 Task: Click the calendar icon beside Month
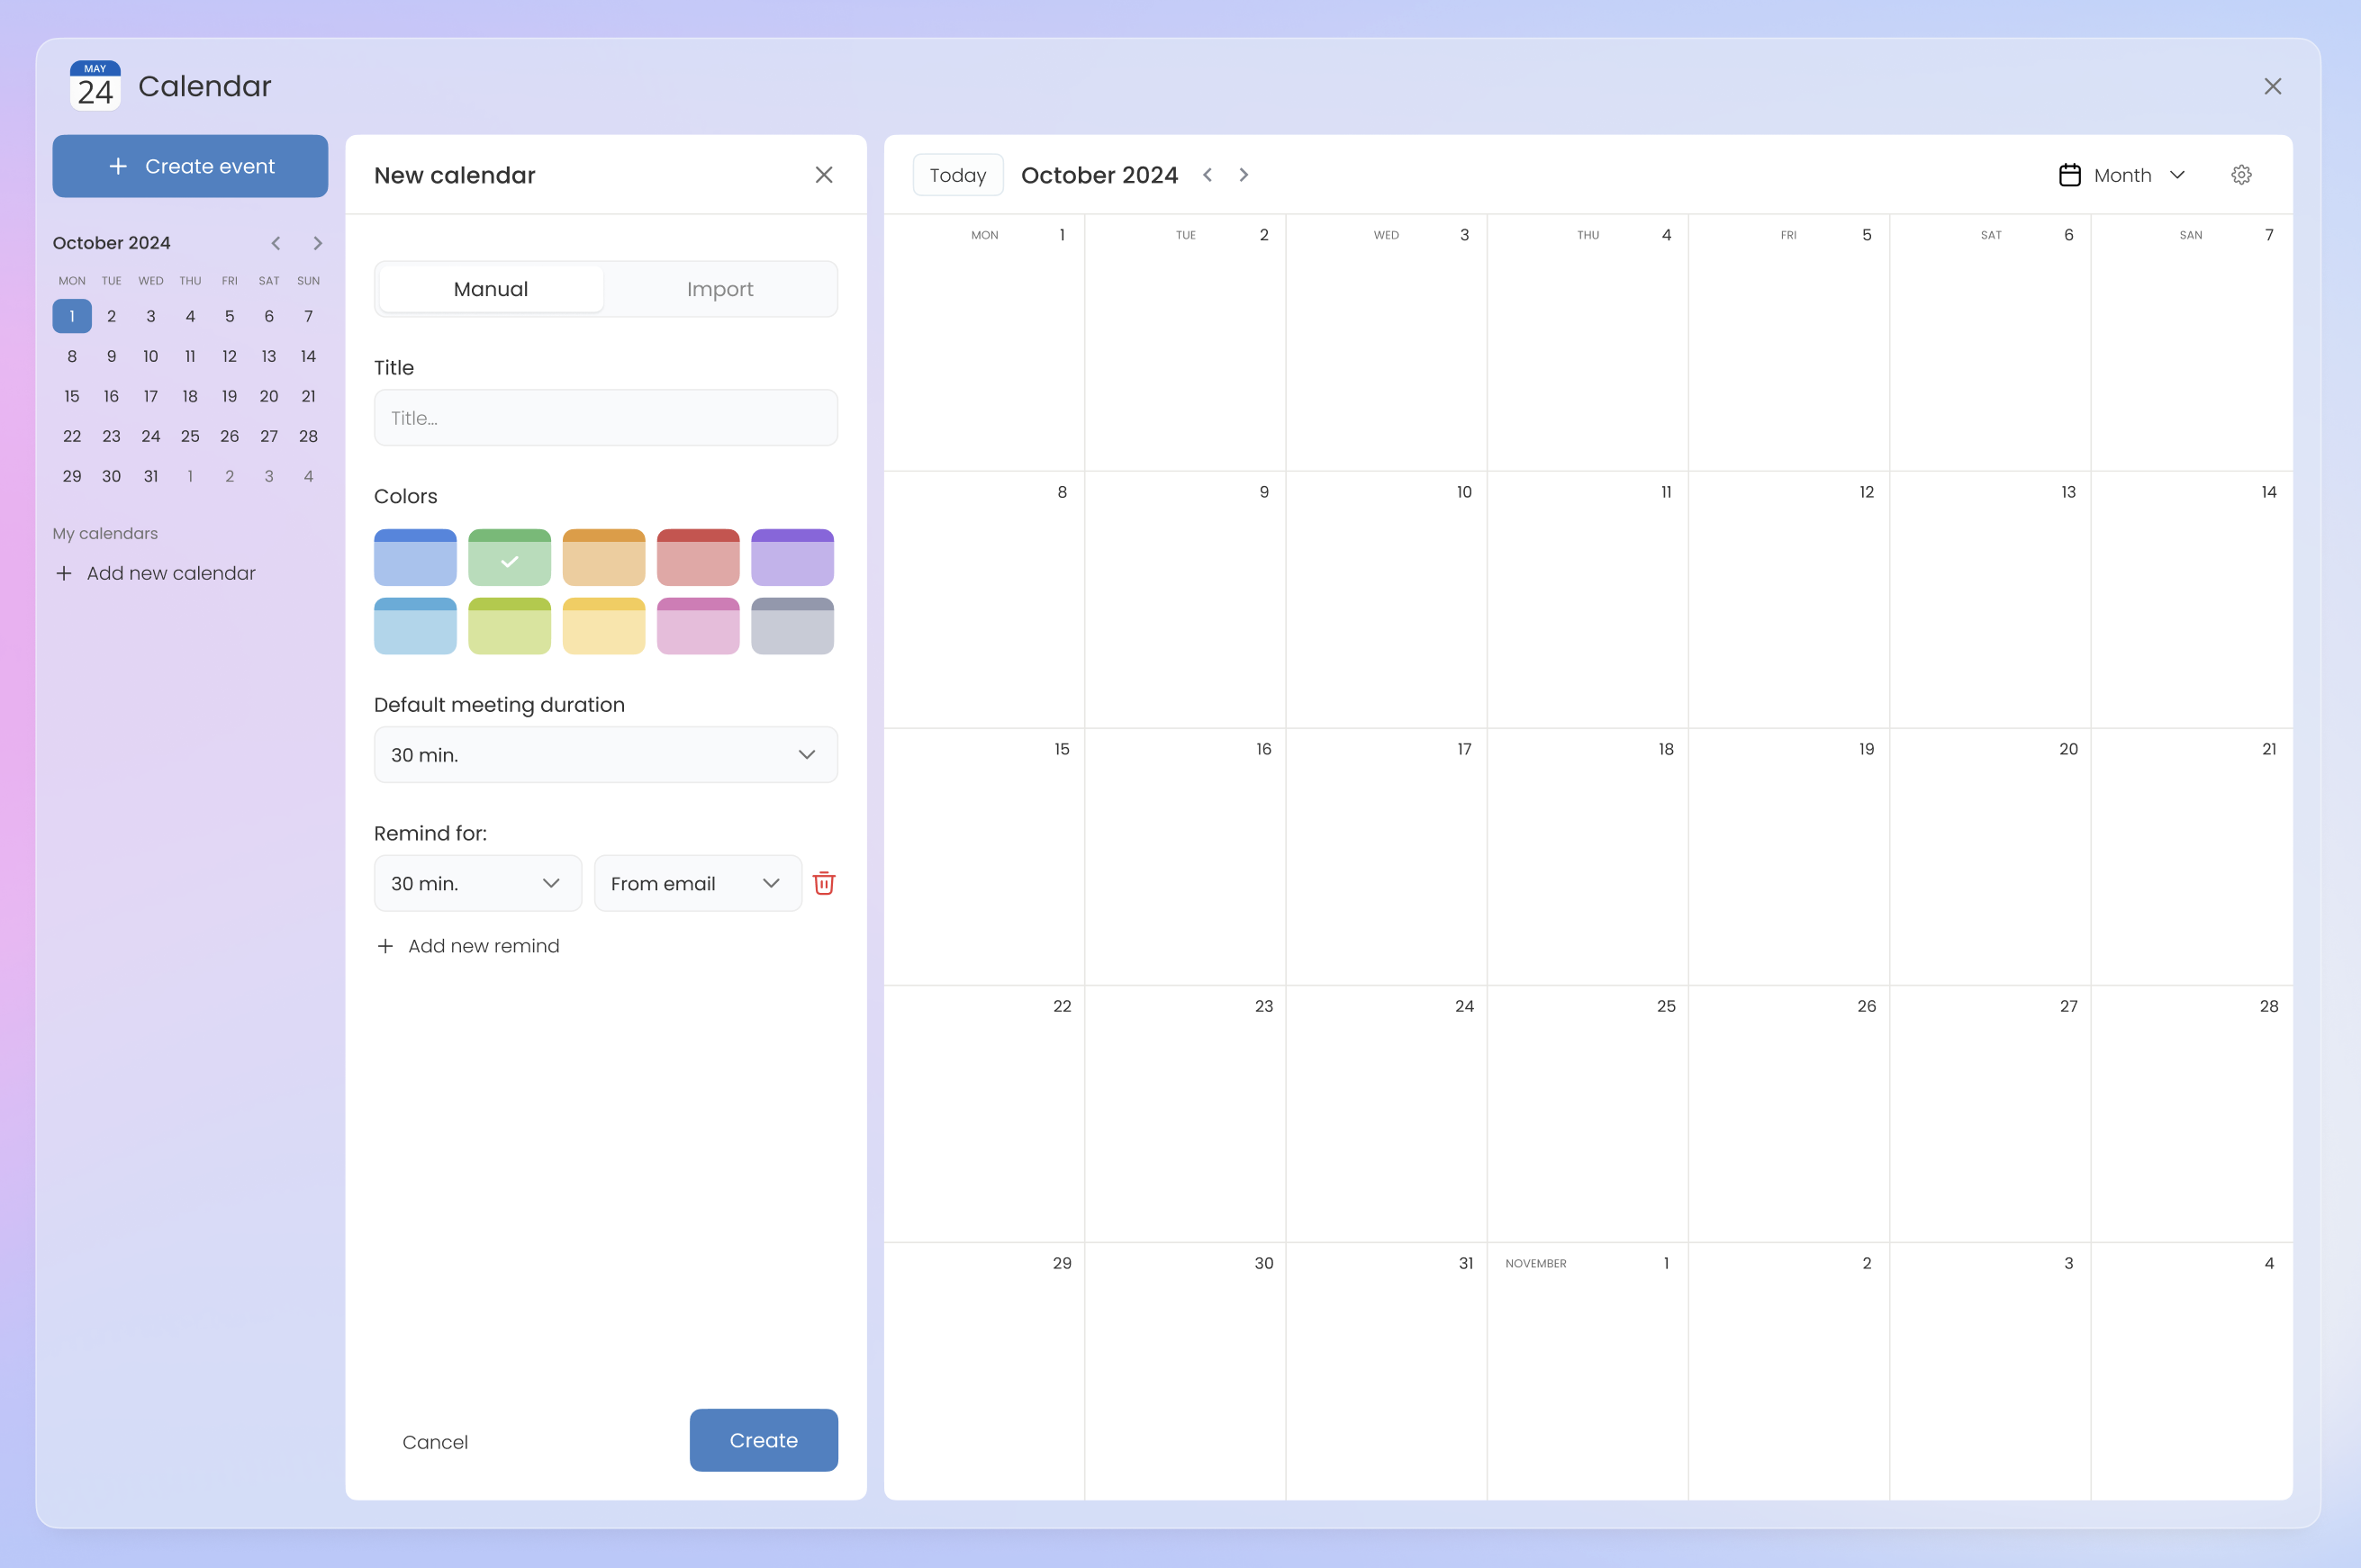[2070, 175]
